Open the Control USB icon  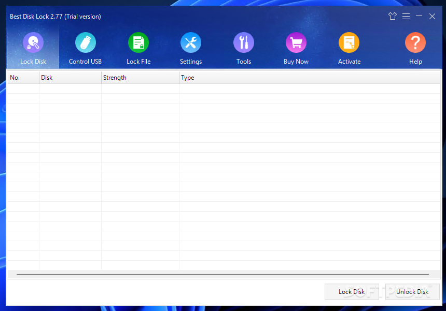[86, 42]
